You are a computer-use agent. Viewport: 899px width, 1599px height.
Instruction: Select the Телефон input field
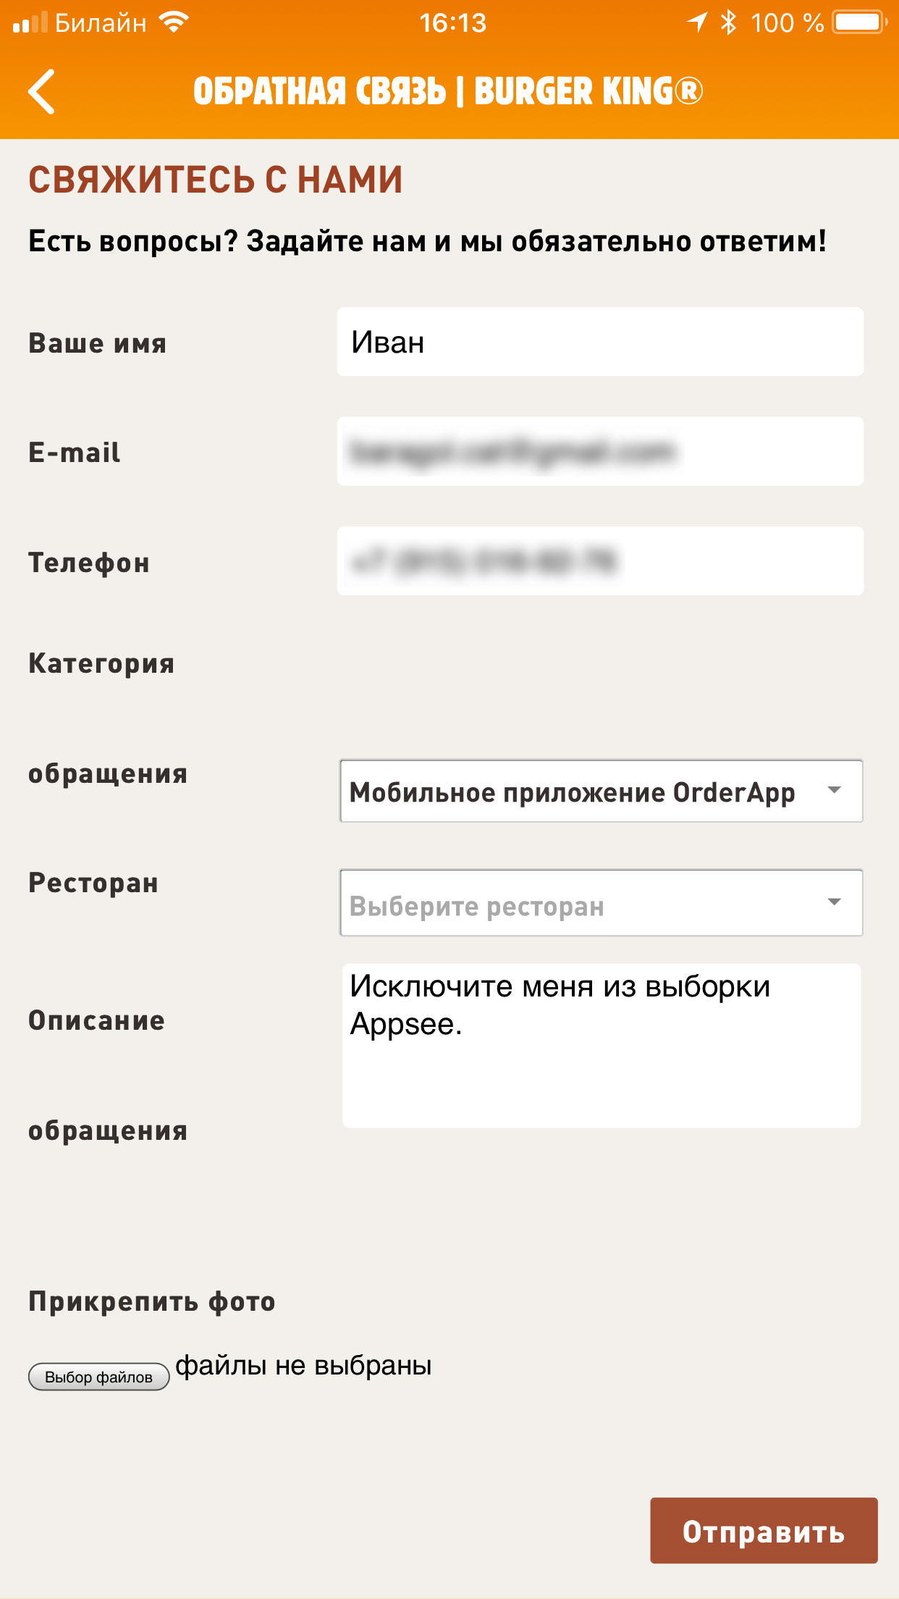602,561
